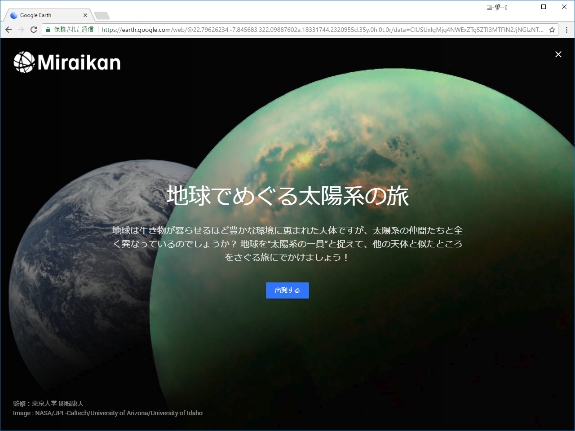Click the secure connection padlock icon
Screen dimensions: 575x431
[x=48, y=29]
